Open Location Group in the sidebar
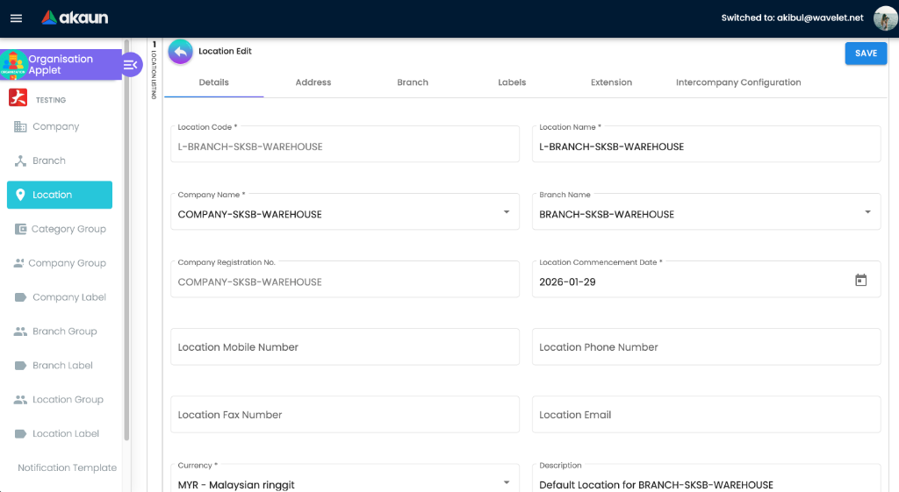 pos(60,400)
